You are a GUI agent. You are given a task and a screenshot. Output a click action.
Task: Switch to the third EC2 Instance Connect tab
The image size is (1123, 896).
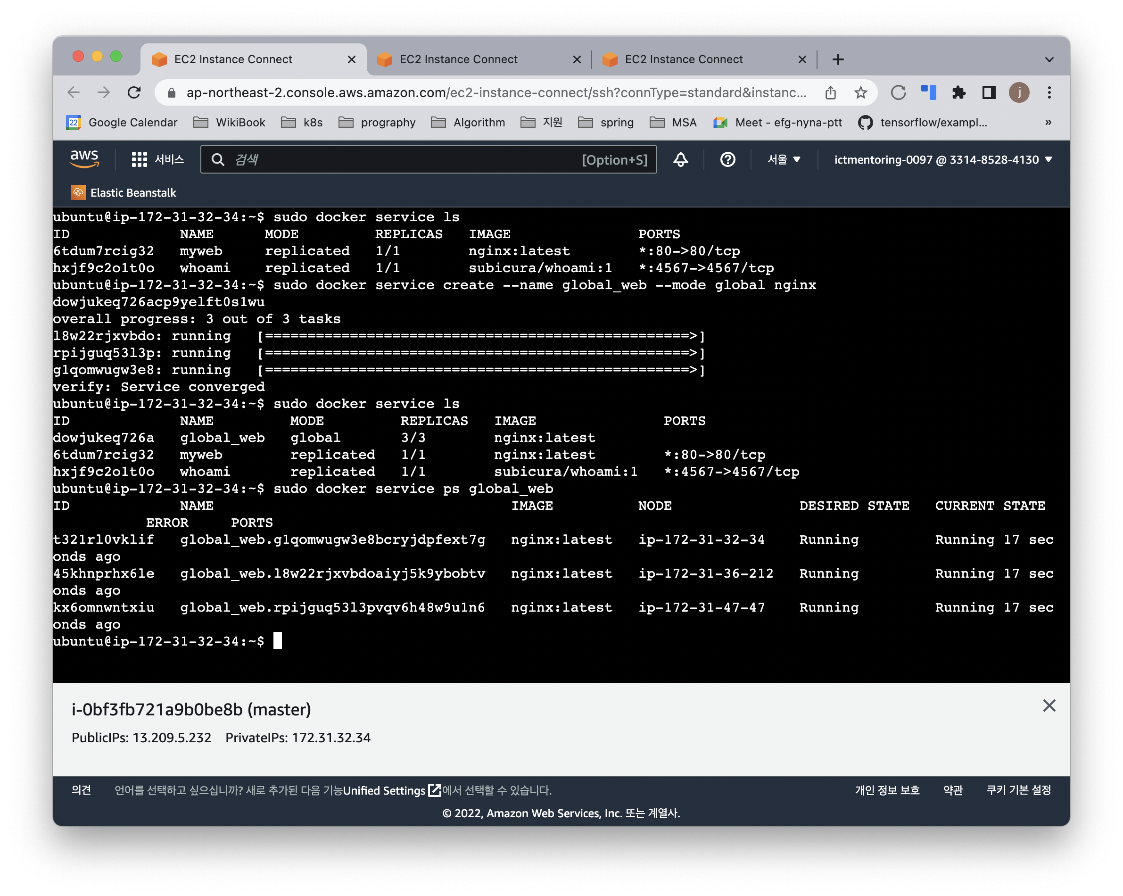(x=684, y=59)
